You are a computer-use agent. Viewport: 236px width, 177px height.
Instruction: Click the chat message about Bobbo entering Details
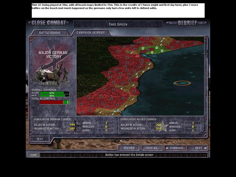(x=129, y=155)
